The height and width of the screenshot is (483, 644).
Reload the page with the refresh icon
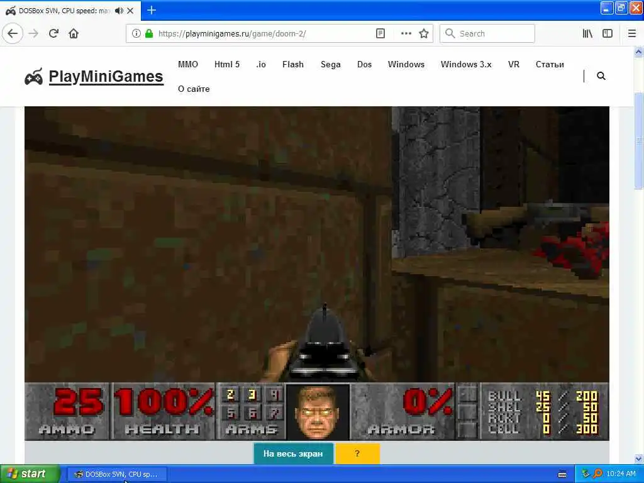click(53, 33)
